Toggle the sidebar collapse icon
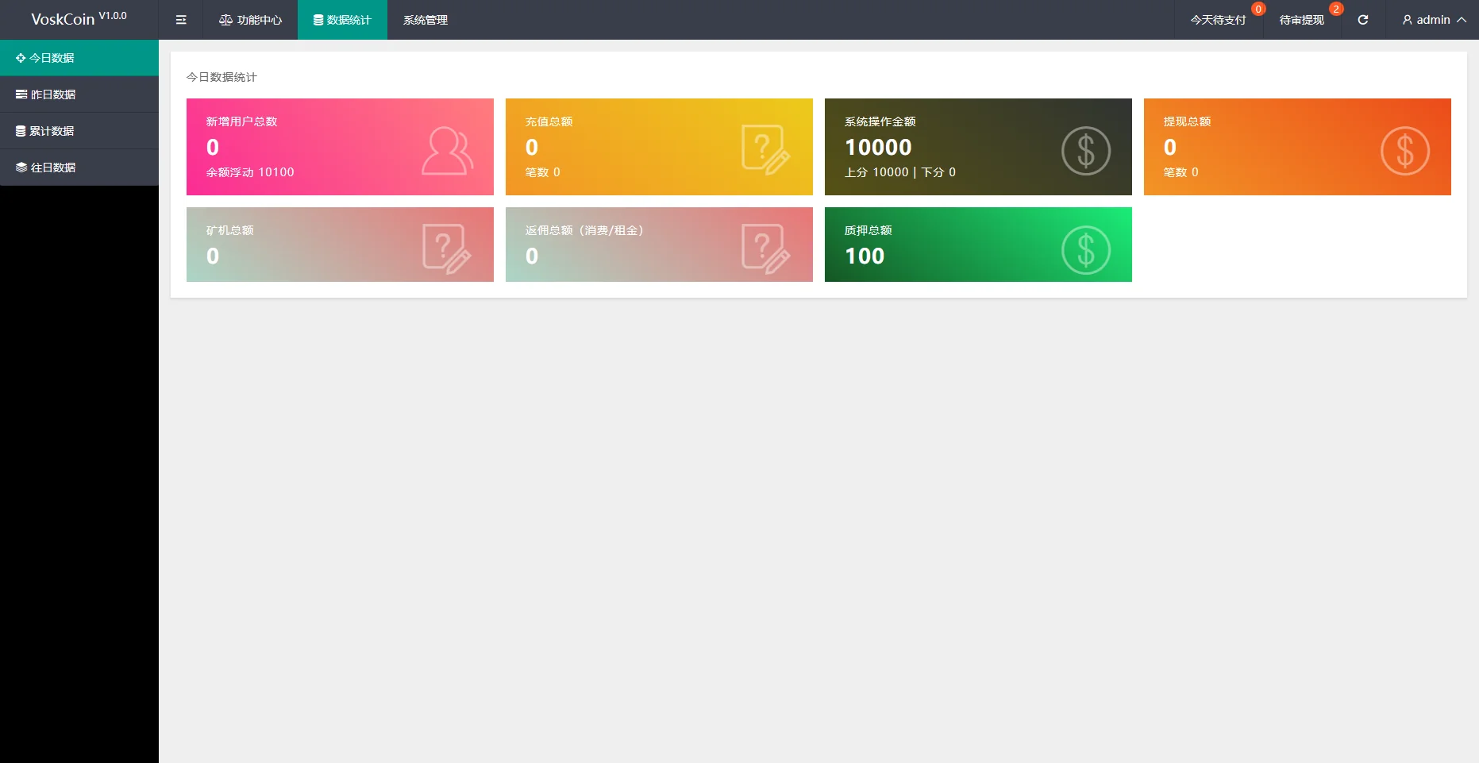 click(x=181, y=20)
